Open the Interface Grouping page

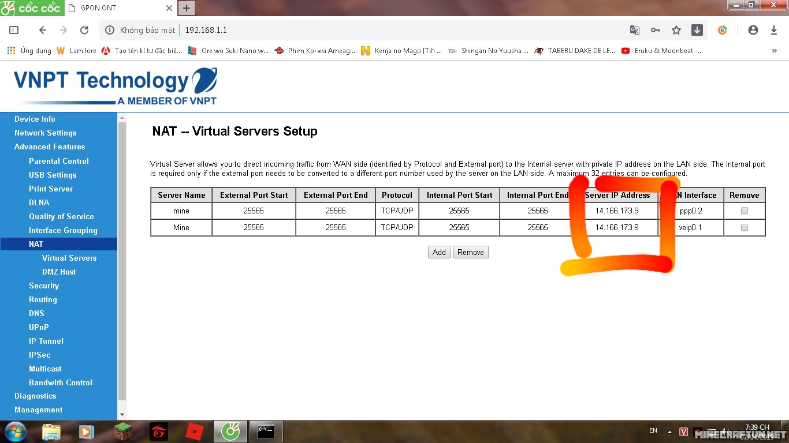63,230
